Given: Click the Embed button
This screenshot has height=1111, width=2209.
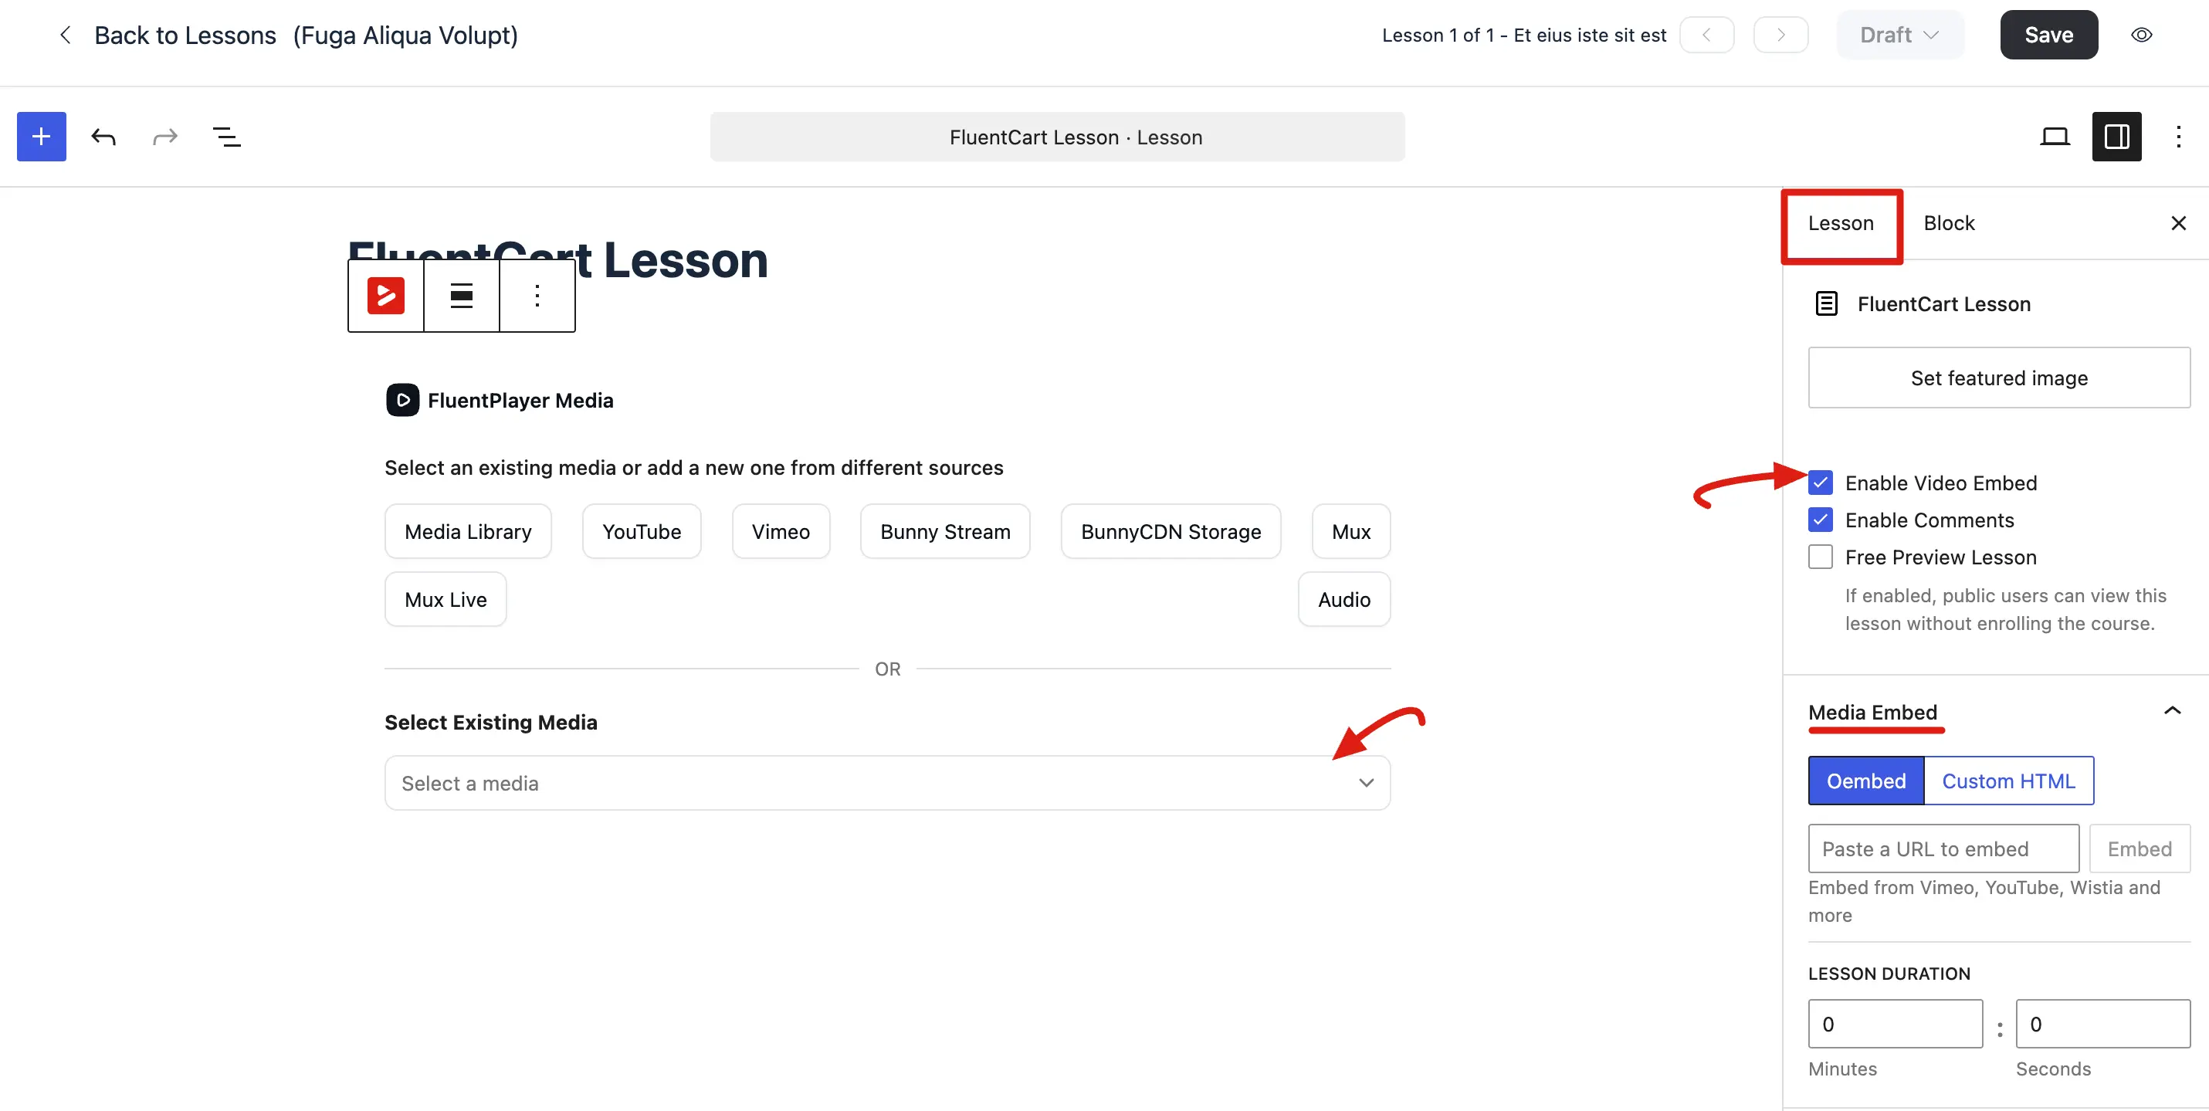Looking at the screenshot, I should (x=2140, y=848).
